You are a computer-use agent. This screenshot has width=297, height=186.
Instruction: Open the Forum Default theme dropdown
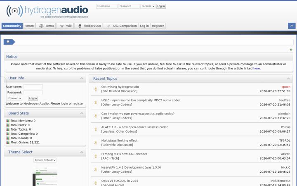point(45,160)
